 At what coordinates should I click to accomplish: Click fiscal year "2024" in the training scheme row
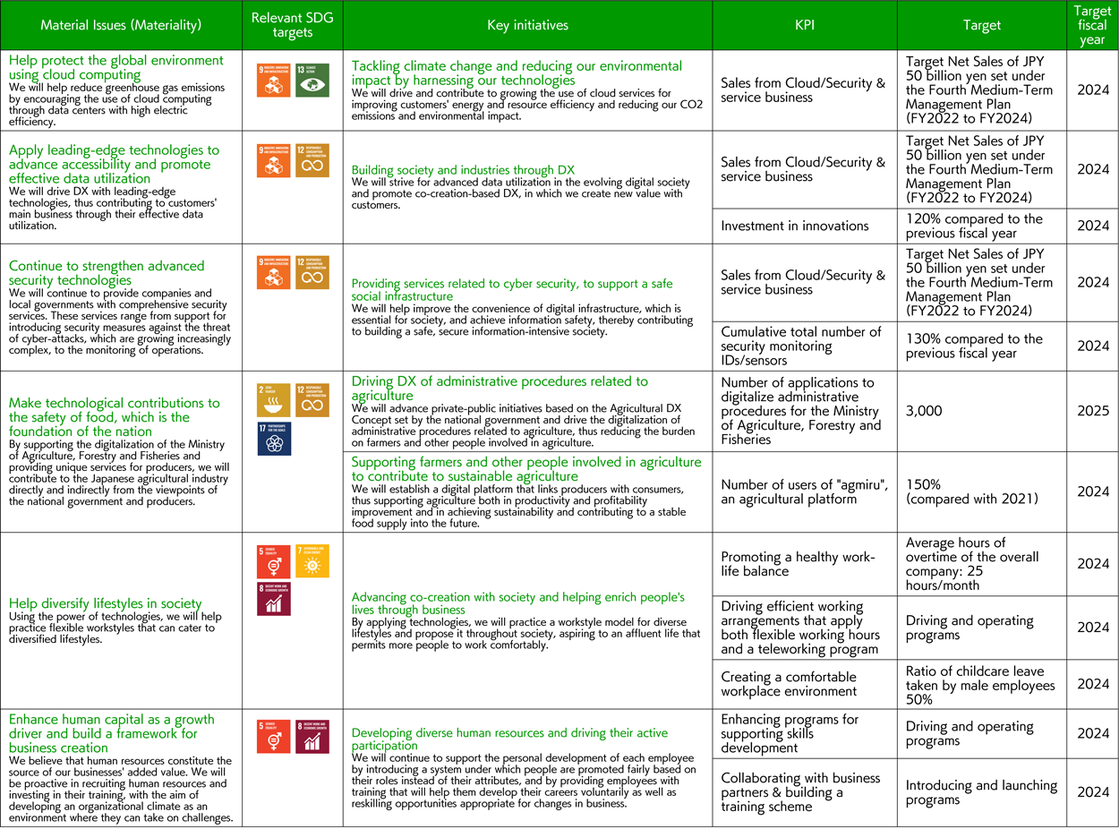1093,792
